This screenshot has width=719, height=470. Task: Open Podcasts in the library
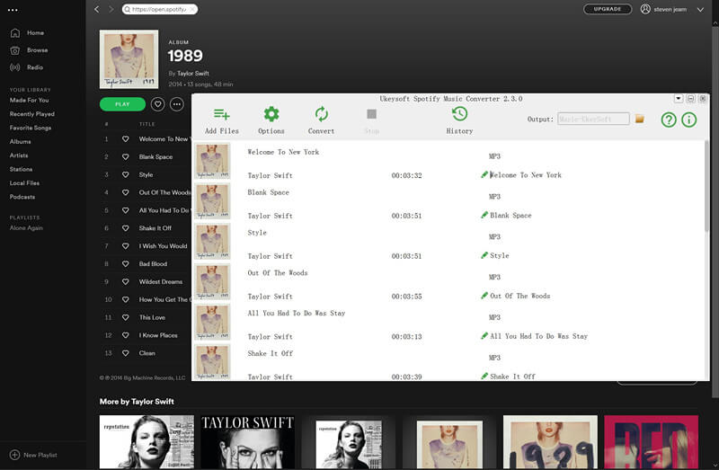22,197
